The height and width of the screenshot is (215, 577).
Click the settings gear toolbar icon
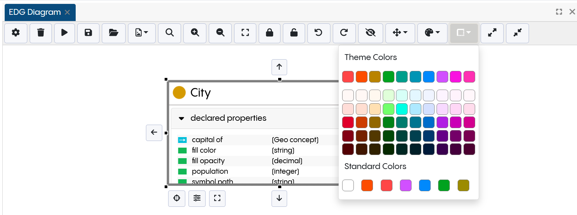pyautogui.click(x=16, y=33)
